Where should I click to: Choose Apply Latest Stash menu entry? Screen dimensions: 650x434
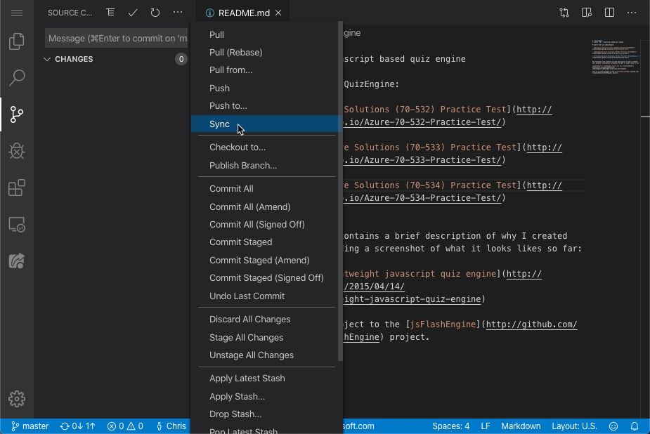[266, 379]
